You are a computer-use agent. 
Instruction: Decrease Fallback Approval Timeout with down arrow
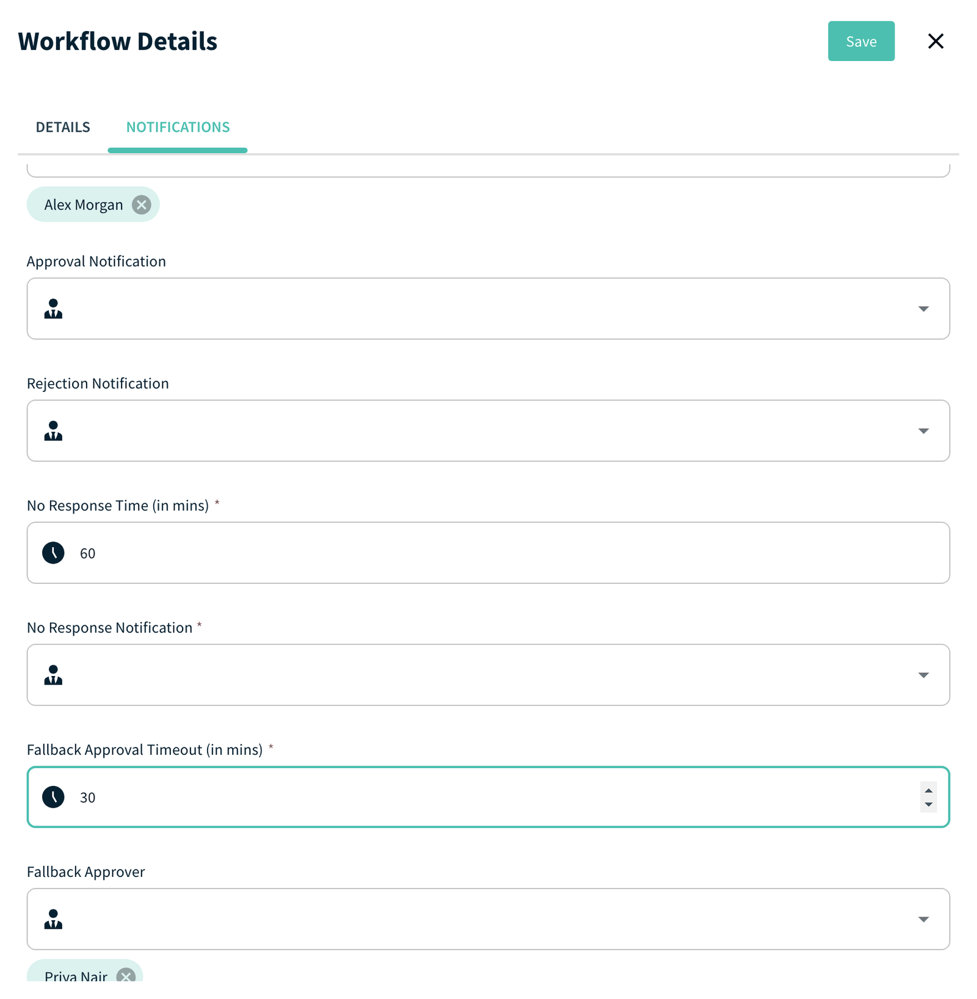tap(928, 804)
